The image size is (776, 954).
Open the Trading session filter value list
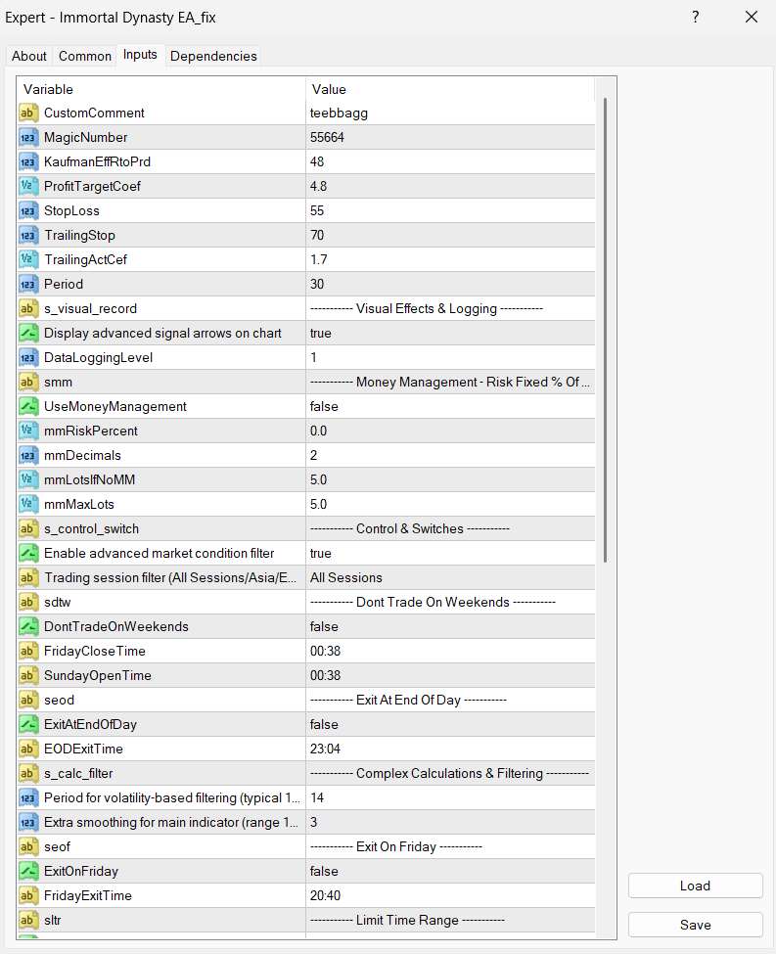[450, 578]
